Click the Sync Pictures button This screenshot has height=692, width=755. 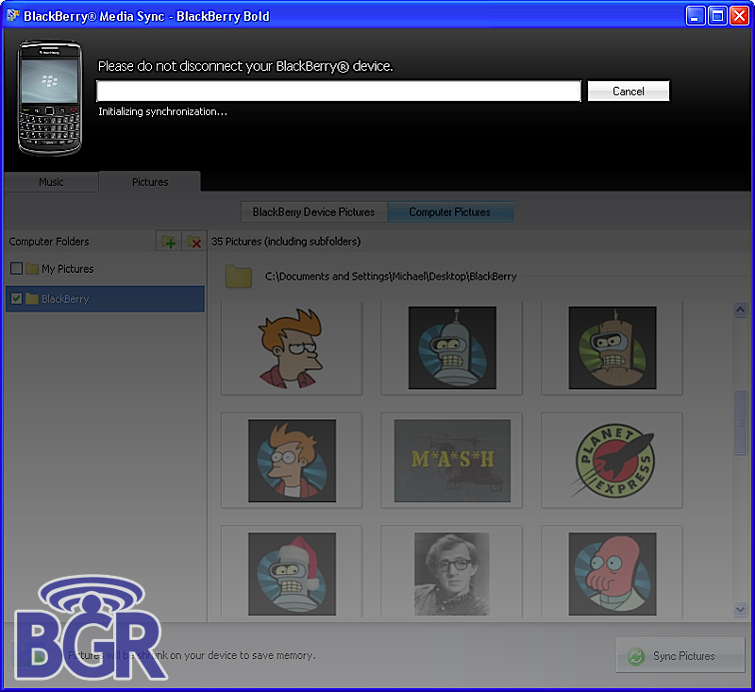click(x=680, y=655)
